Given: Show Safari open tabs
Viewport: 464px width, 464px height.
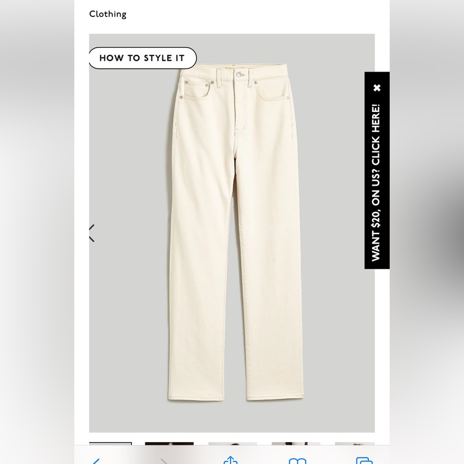Looking at the screenshot, I should pos(364,460).
